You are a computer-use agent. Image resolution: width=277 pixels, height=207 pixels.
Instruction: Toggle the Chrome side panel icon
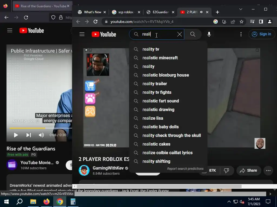(261, 22)
